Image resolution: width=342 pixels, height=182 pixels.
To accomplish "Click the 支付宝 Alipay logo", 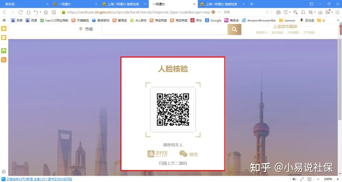I will 158,154.
